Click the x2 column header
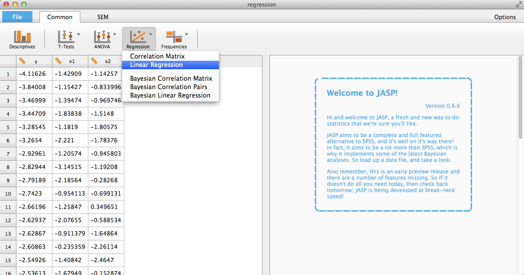 coord(106,61)
